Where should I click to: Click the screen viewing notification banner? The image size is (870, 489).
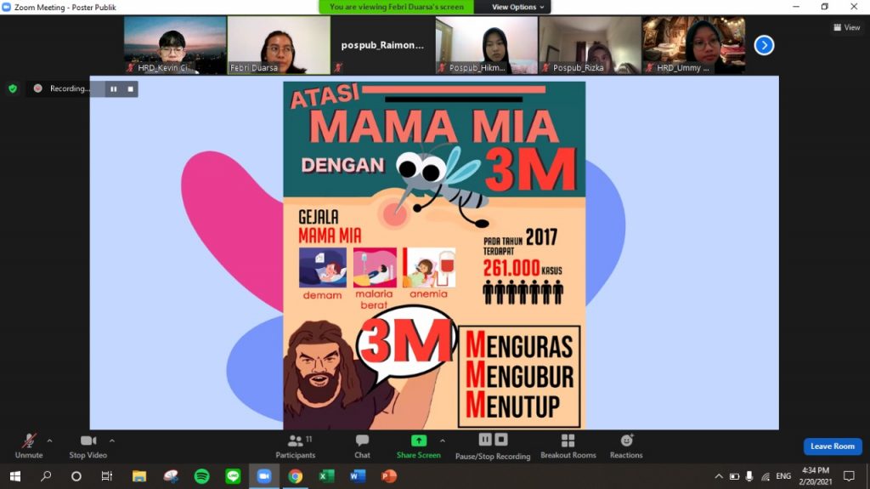(x=396, y=7)
